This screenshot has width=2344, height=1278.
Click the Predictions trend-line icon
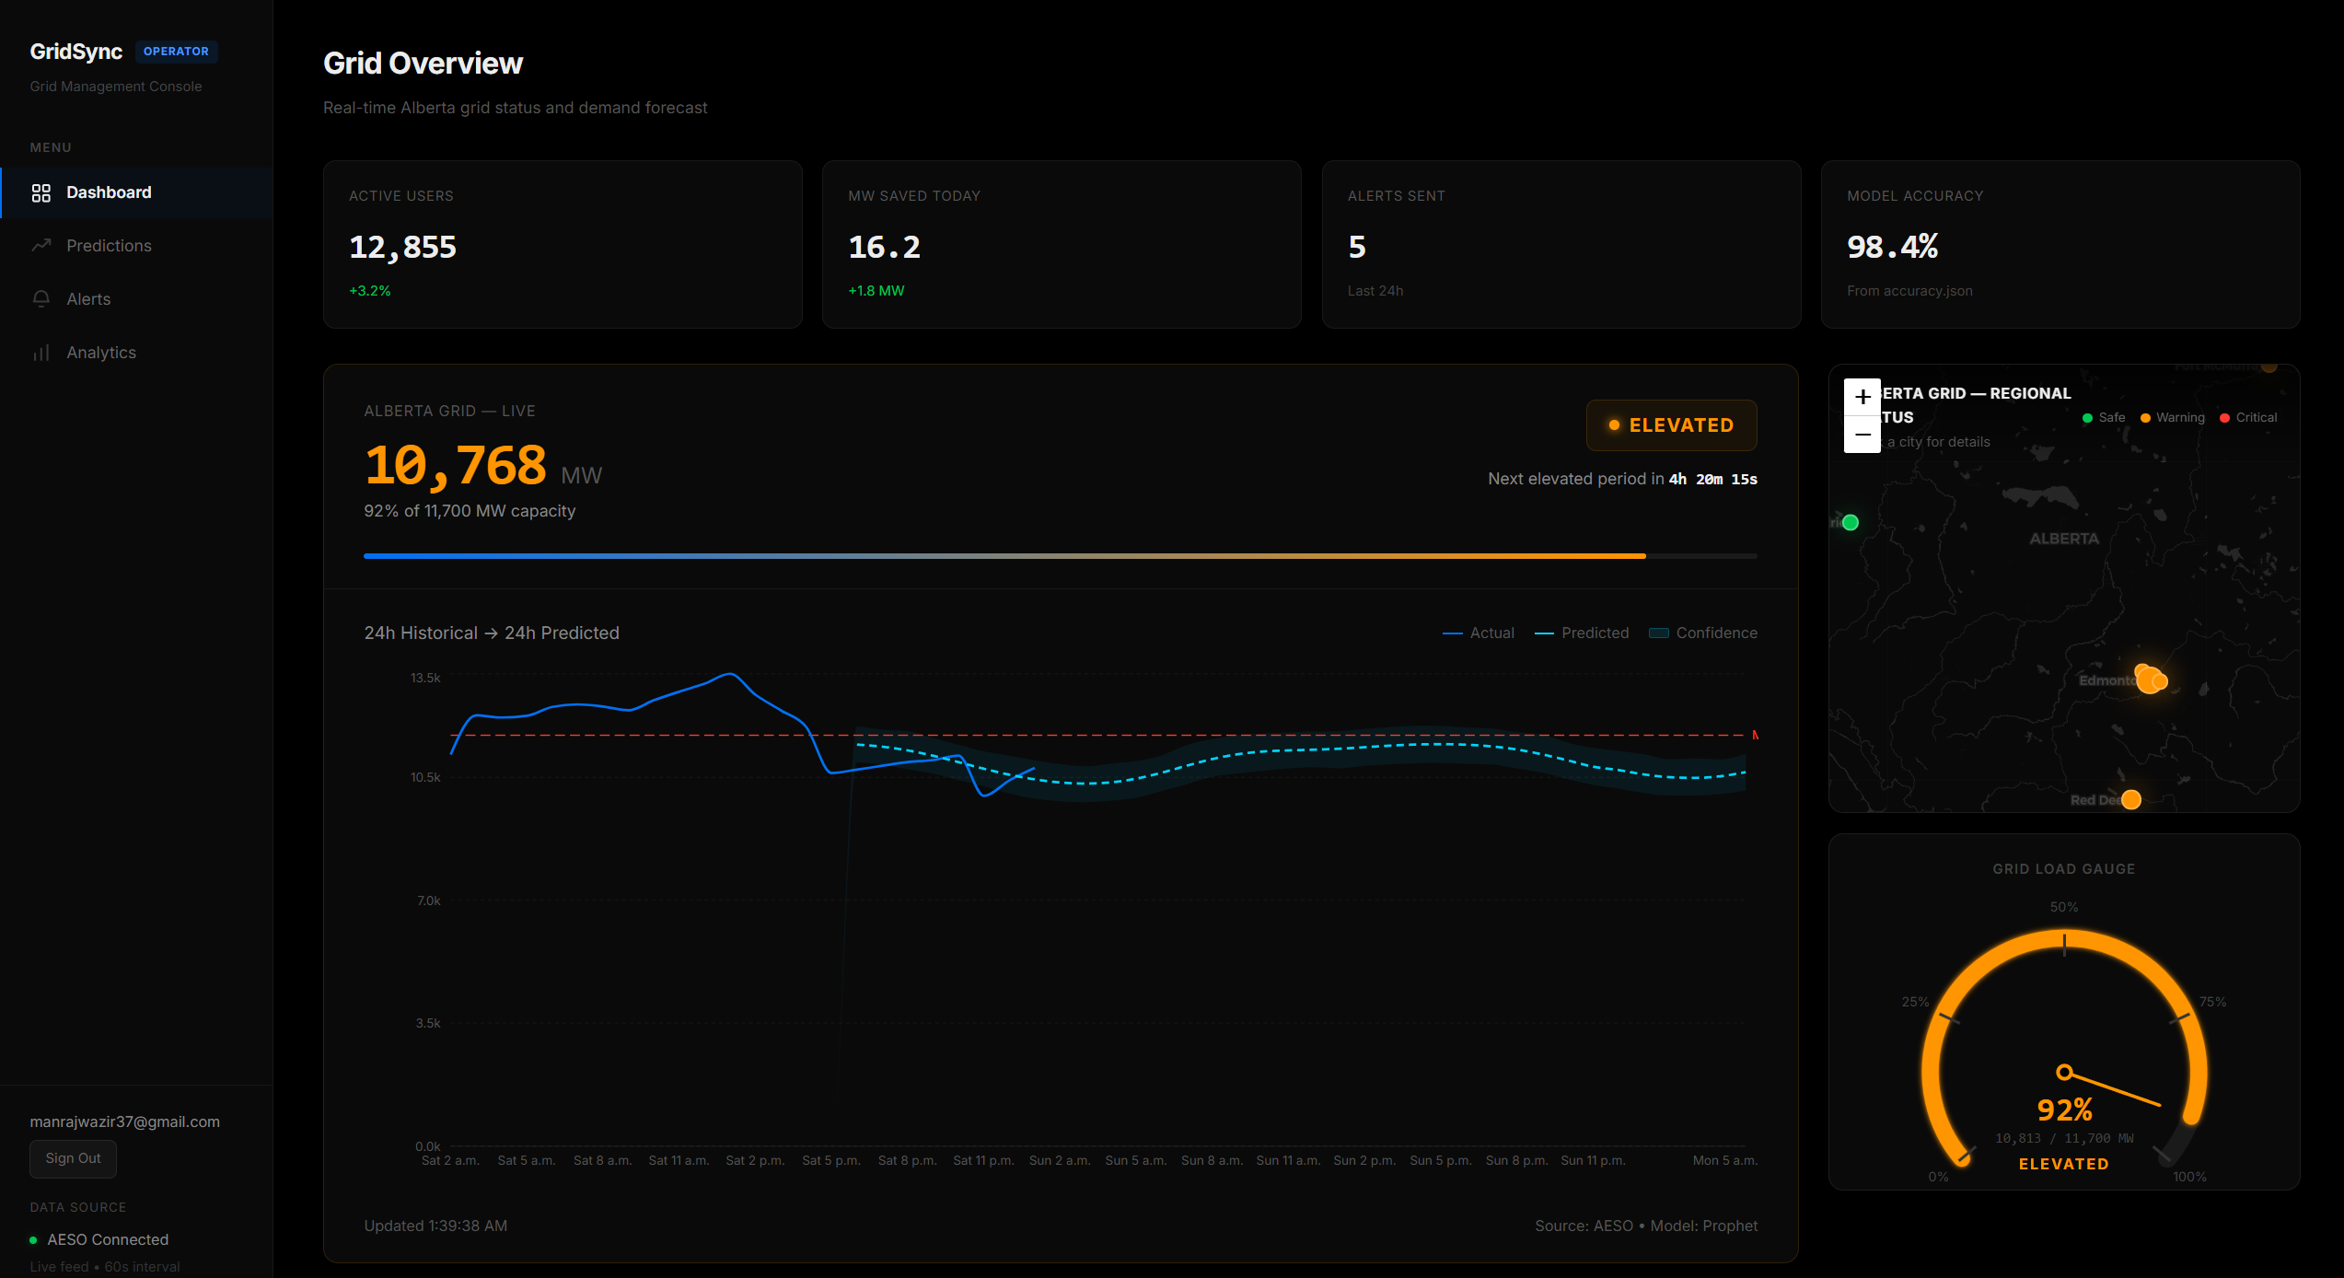(41, 246)
